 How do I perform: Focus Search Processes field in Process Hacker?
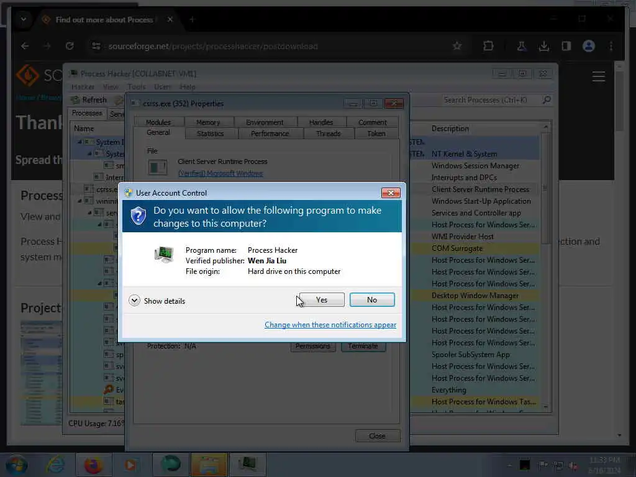click(491, 100)
